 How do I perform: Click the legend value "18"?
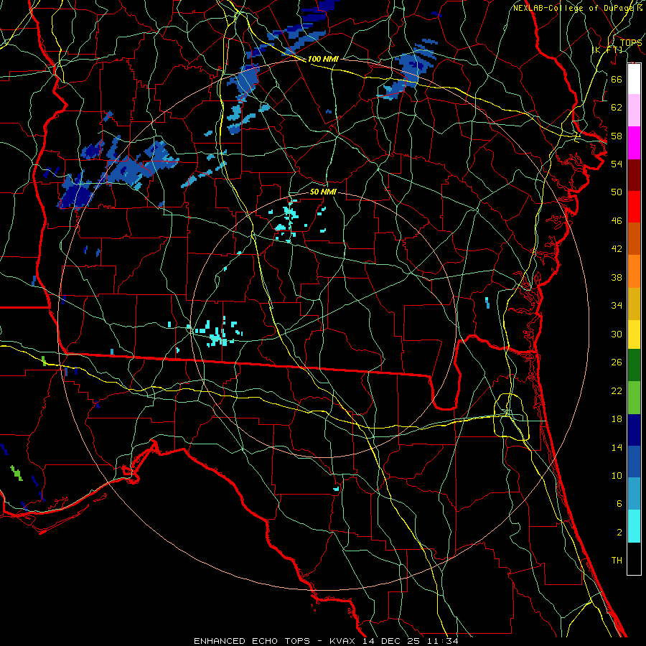click(617, 419)
